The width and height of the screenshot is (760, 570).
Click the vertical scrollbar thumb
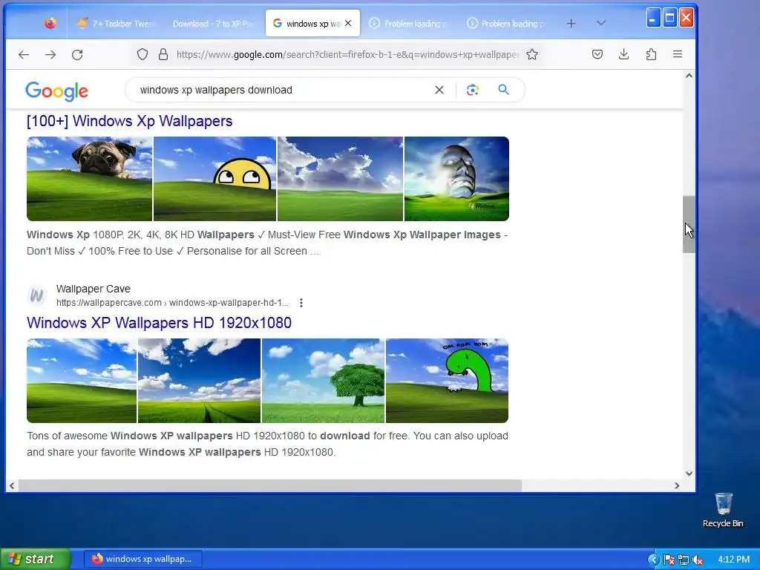click(689, 224)
